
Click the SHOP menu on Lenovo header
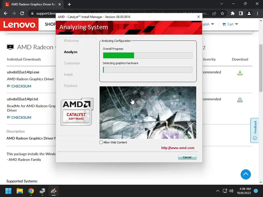click(50, 24)
